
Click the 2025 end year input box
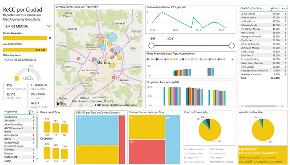pyautogui.click(x=174, y=38)
